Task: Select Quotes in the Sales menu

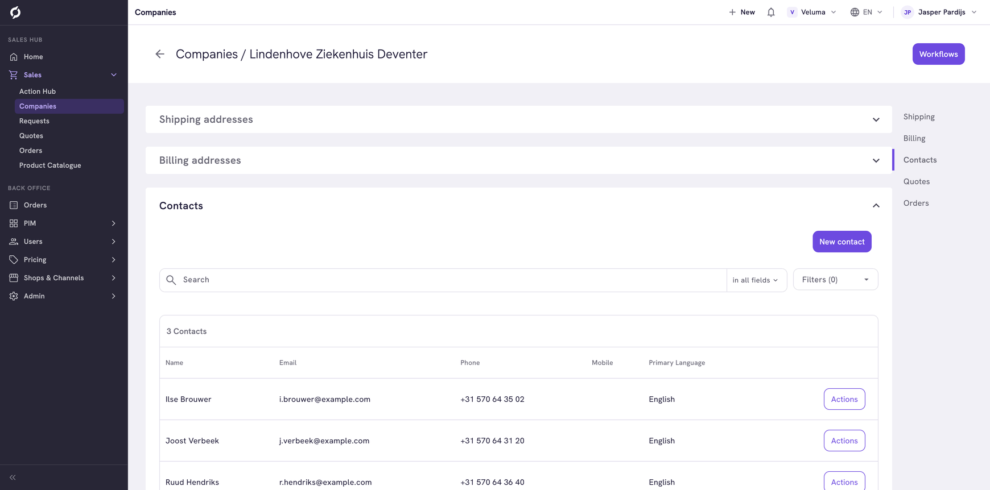Action: point(31,136)
